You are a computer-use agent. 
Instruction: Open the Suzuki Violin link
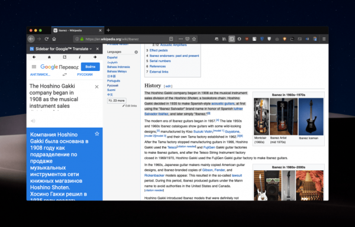203,132
